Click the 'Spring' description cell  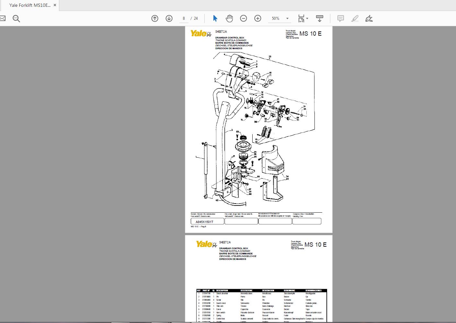pos(219,316)
